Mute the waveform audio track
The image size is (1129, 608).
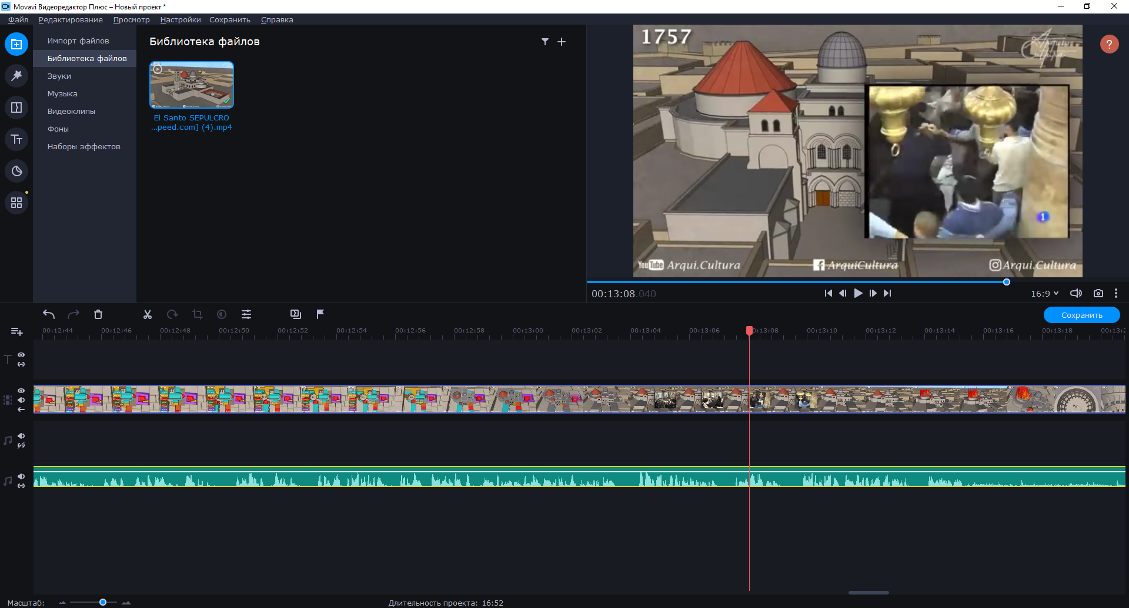[21, 476]
